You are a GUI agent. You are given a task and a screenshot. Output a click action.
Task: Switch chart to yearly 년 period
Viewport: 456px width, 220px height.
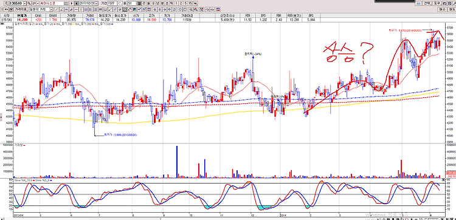pyautogui.click(x=157, y=3)
